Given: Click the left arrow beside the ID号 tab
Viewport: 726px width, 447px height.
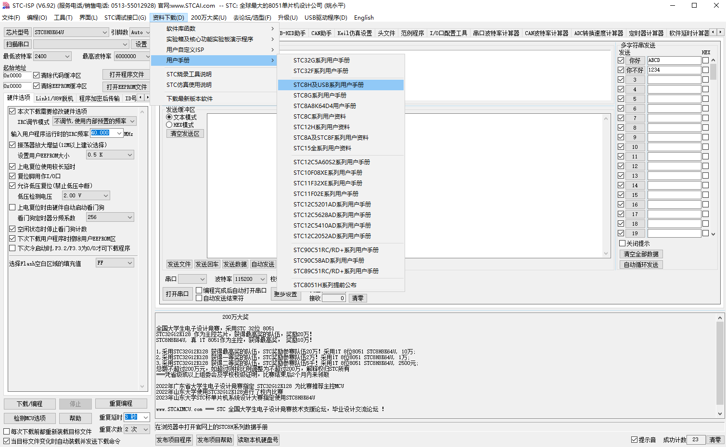Looking at the screenshot, I should pos(140,97).
